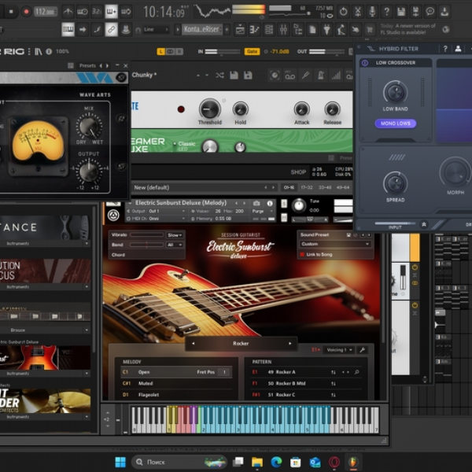Adjust the Vibrato slider in Electric Sunburst
The image size is (472, 472).
tap(146, 234)
